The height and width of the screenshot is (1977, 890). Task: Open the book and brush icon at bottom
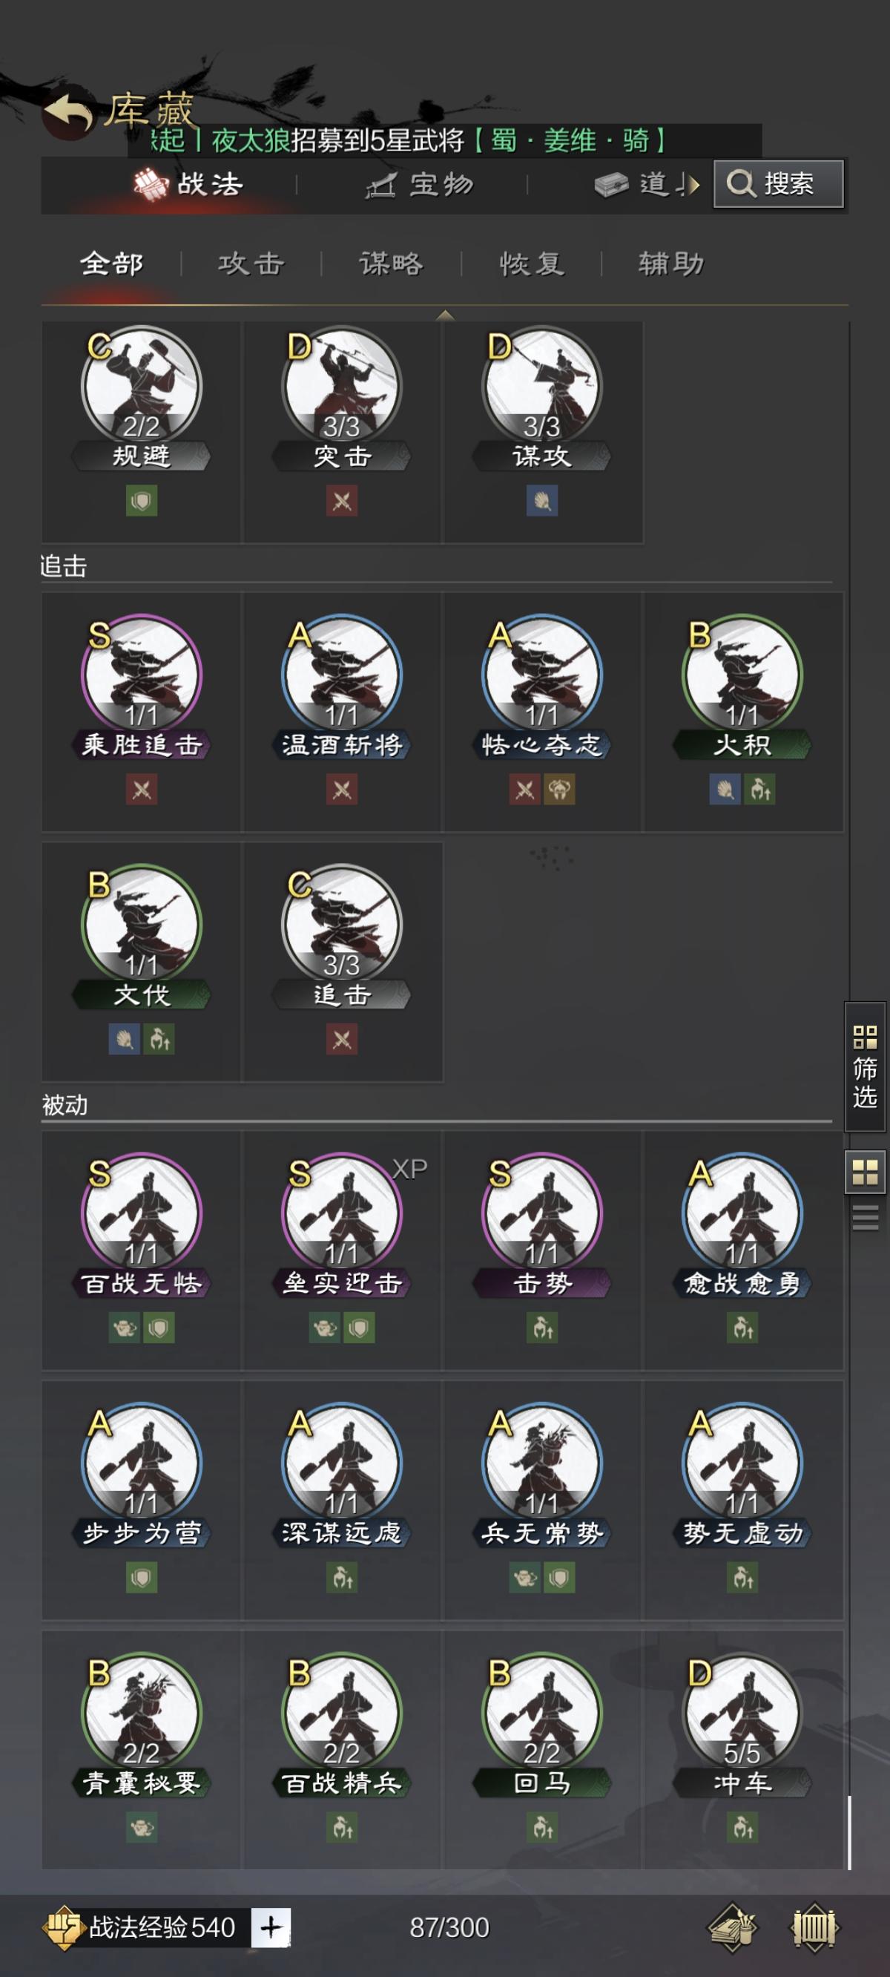(733, 1927)
